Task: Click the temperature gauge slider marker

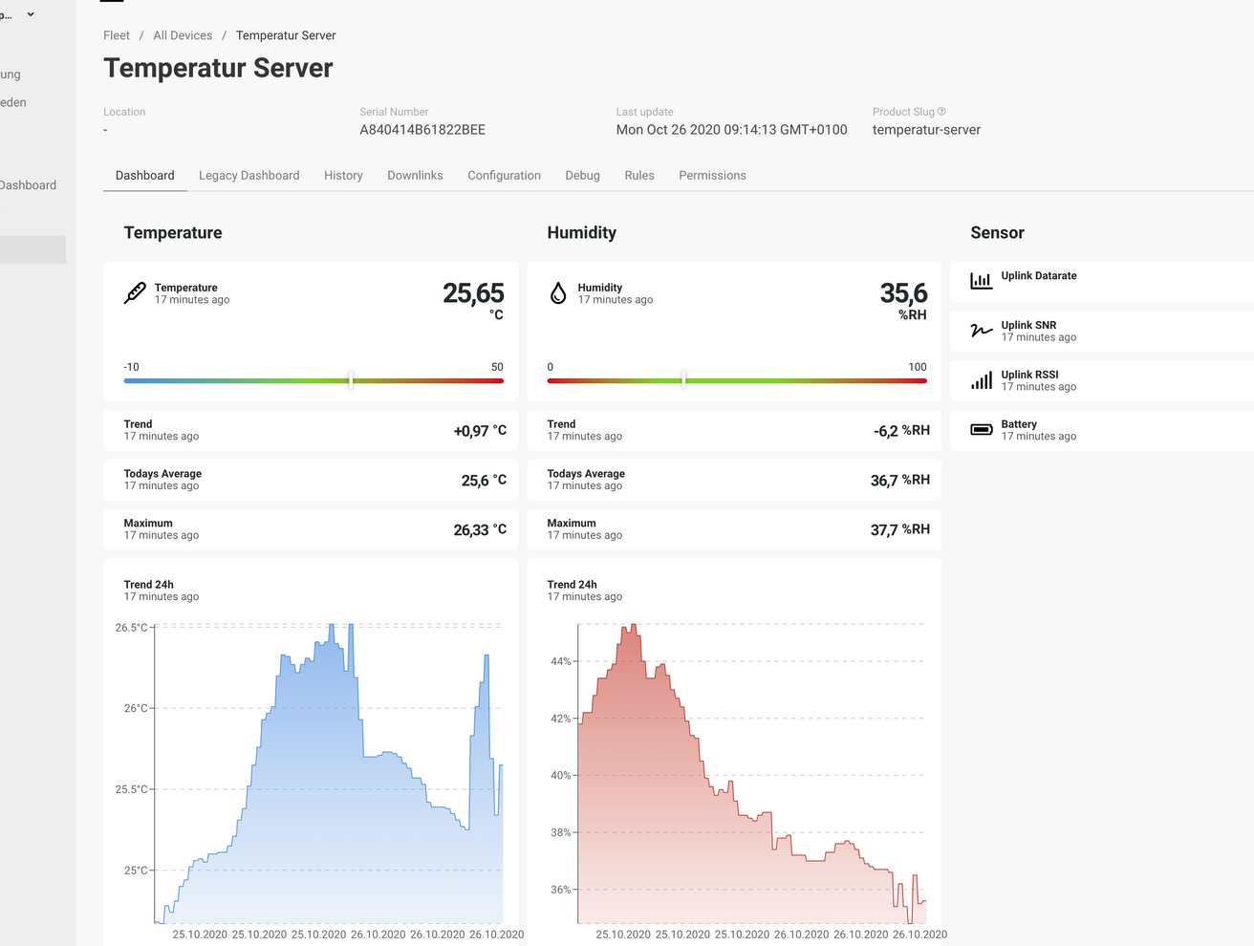Action: [352, 379]
